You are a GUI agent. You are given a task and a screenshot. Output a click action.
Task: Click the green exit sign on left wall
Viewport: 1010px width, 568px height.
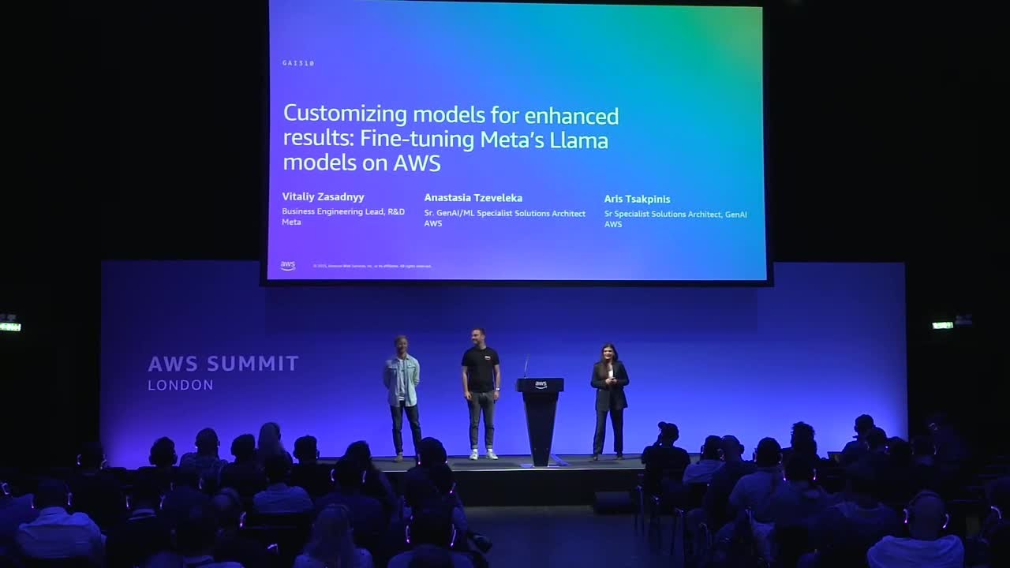(x=10, y=327)
